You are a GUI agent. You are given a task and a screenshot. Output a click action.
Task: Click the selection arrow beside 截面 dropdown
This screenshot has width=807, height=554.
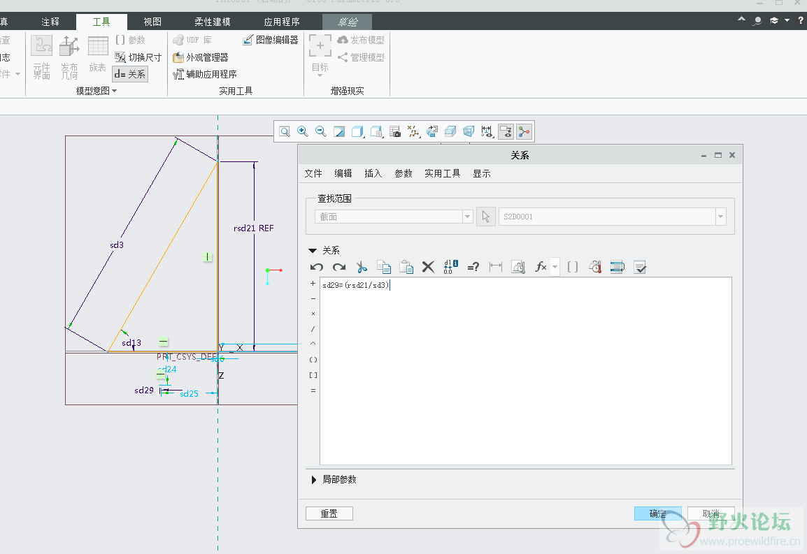click(486, 217)
